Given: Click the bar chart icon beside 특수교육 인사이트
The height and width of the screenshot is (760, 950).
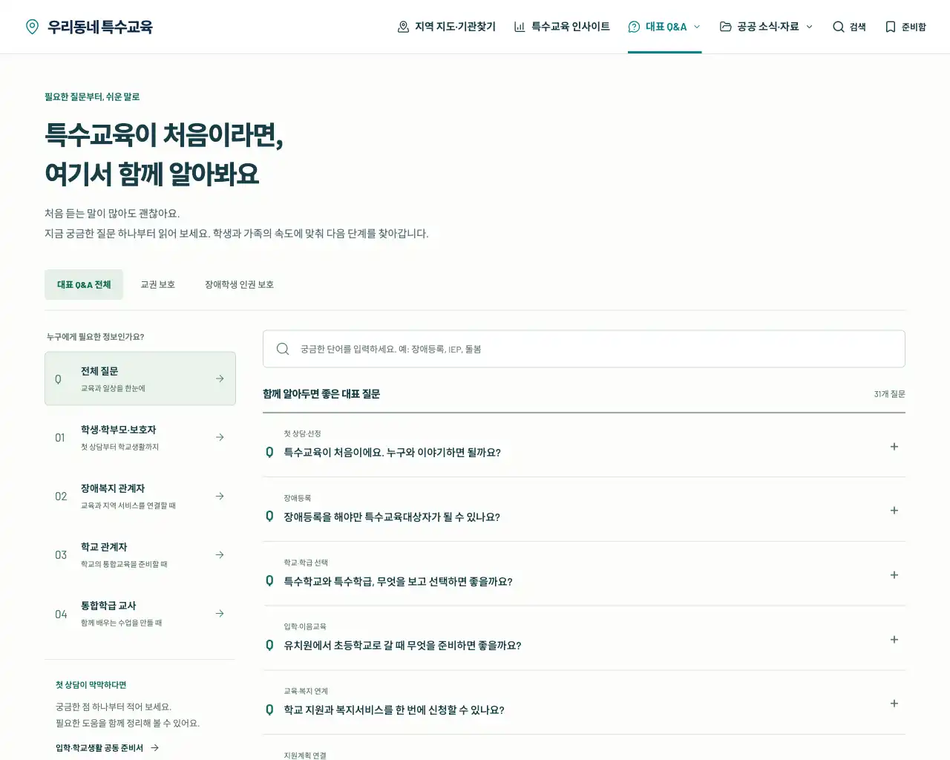Looking at the screenshot, I should pos(520,27).
